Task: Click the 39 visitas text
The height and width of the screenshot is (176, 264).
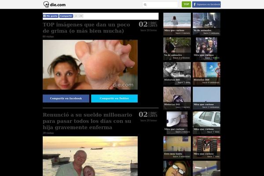Action: (48, 133)
